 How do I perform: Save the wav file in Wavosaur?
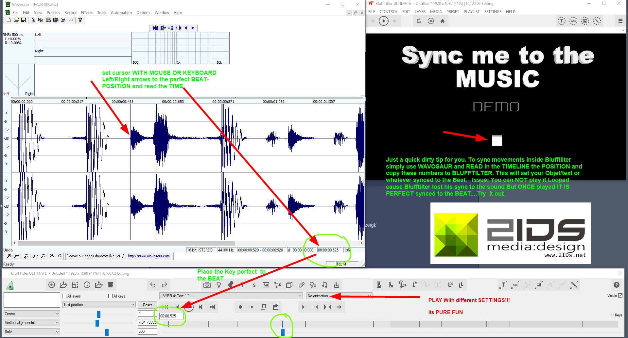click(24, 20)
